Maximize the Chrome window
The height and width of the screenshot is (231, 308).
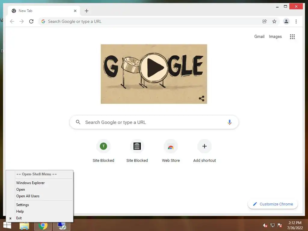click(x=285, y=7)
